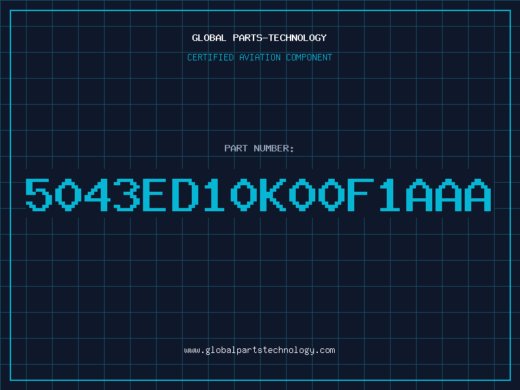Open the www.globalpartstechnology.com link
Image resolution: width=520 pixels, height=390 pixels.
click(259, 350)
